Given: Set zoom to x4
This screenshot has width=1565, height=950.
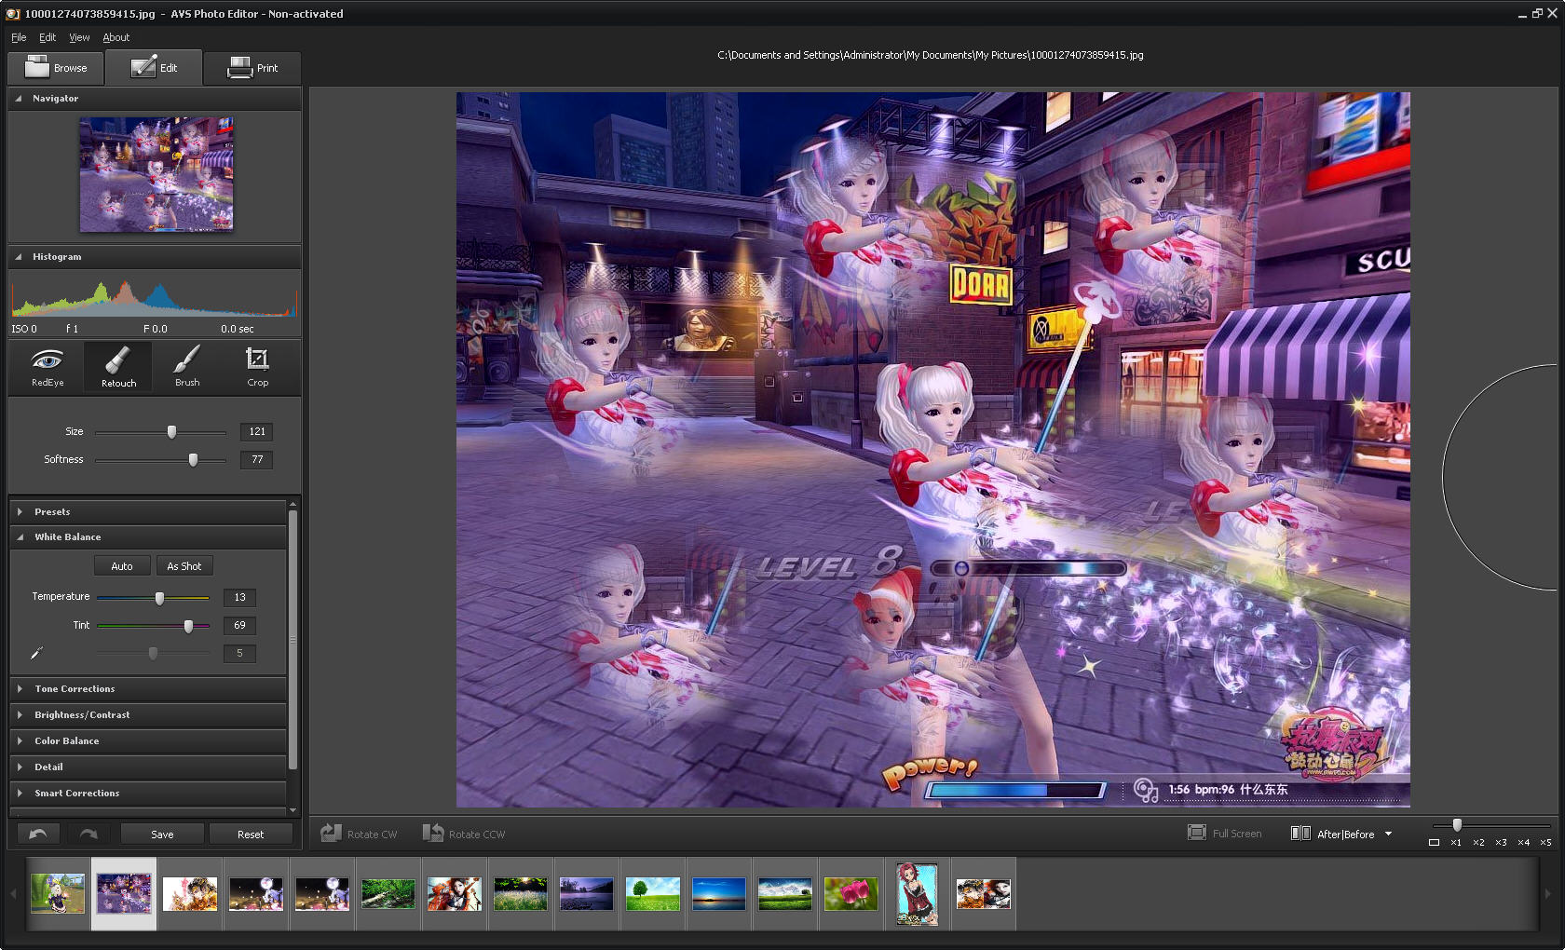Looking at the screenshot, I should 1523,842.
